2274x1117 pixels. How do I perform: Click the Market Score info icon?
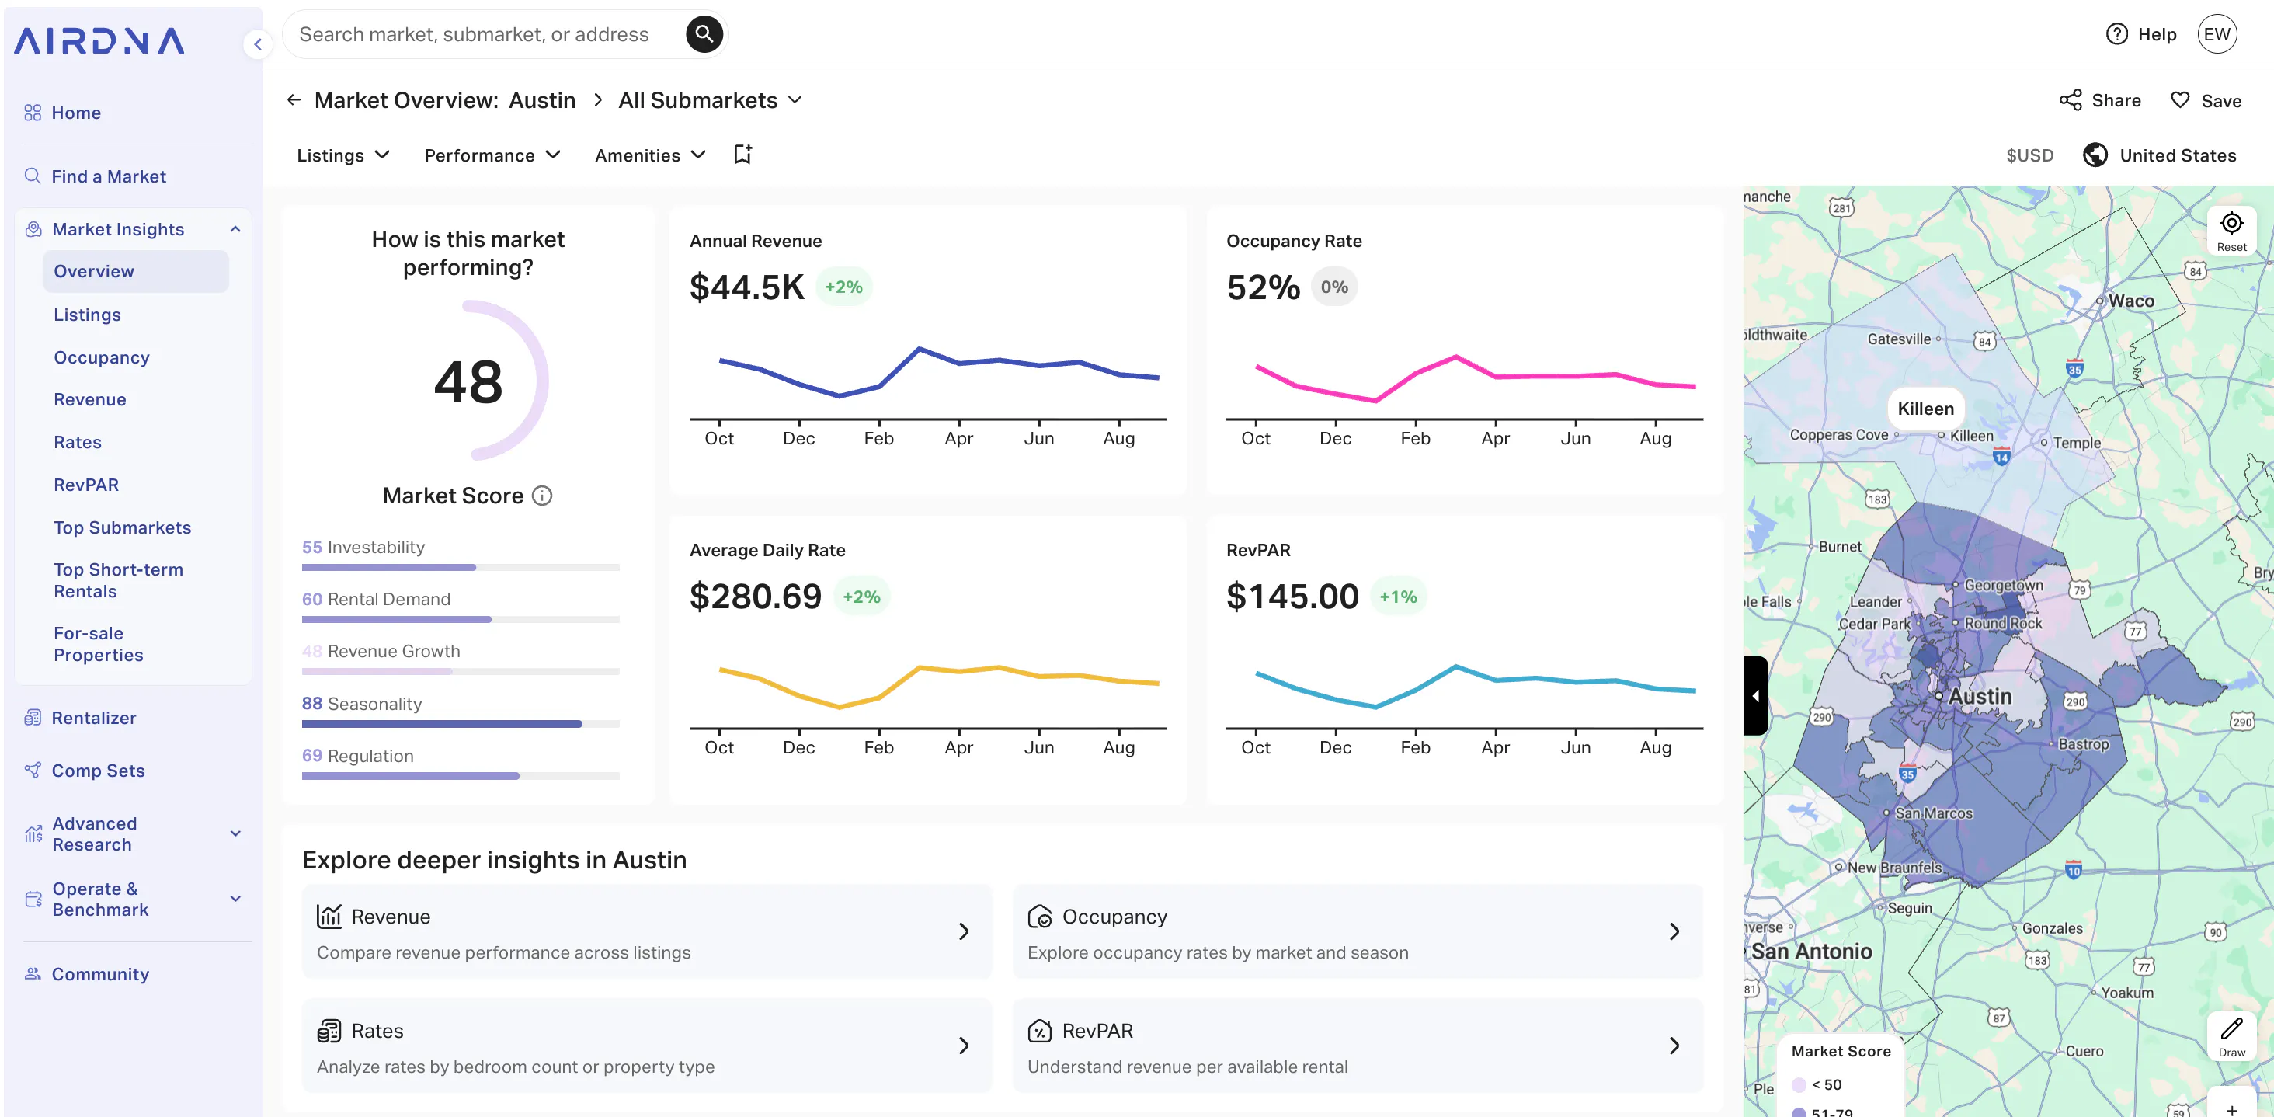click(x=543, y=496)
